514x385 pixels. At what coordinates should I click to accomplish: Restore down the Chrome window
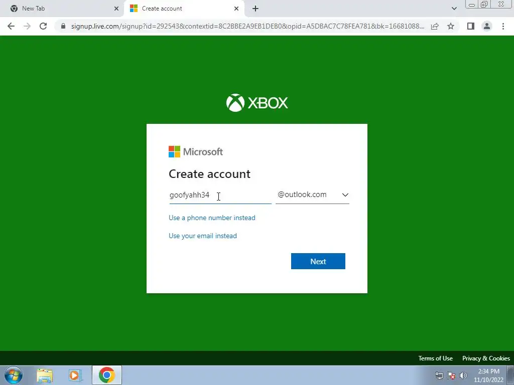484,5
